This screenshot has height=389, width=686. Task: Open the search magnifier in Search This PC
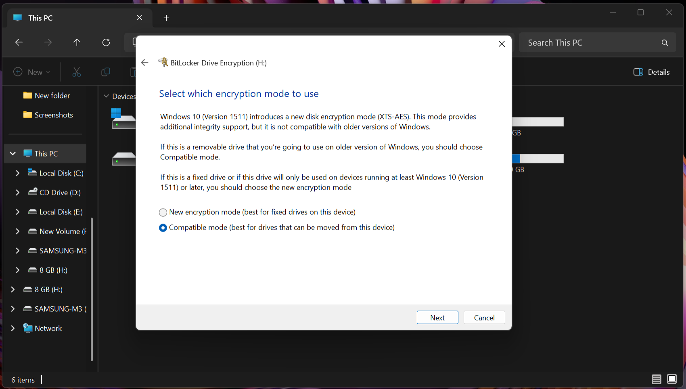665,42
